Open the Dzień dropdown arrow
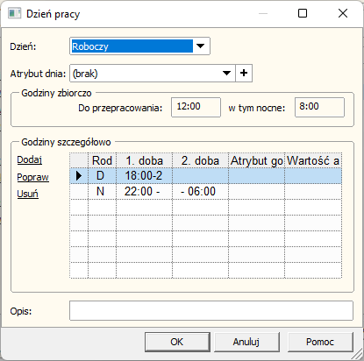This screenshot has height=361, width=364. [201, 46]
